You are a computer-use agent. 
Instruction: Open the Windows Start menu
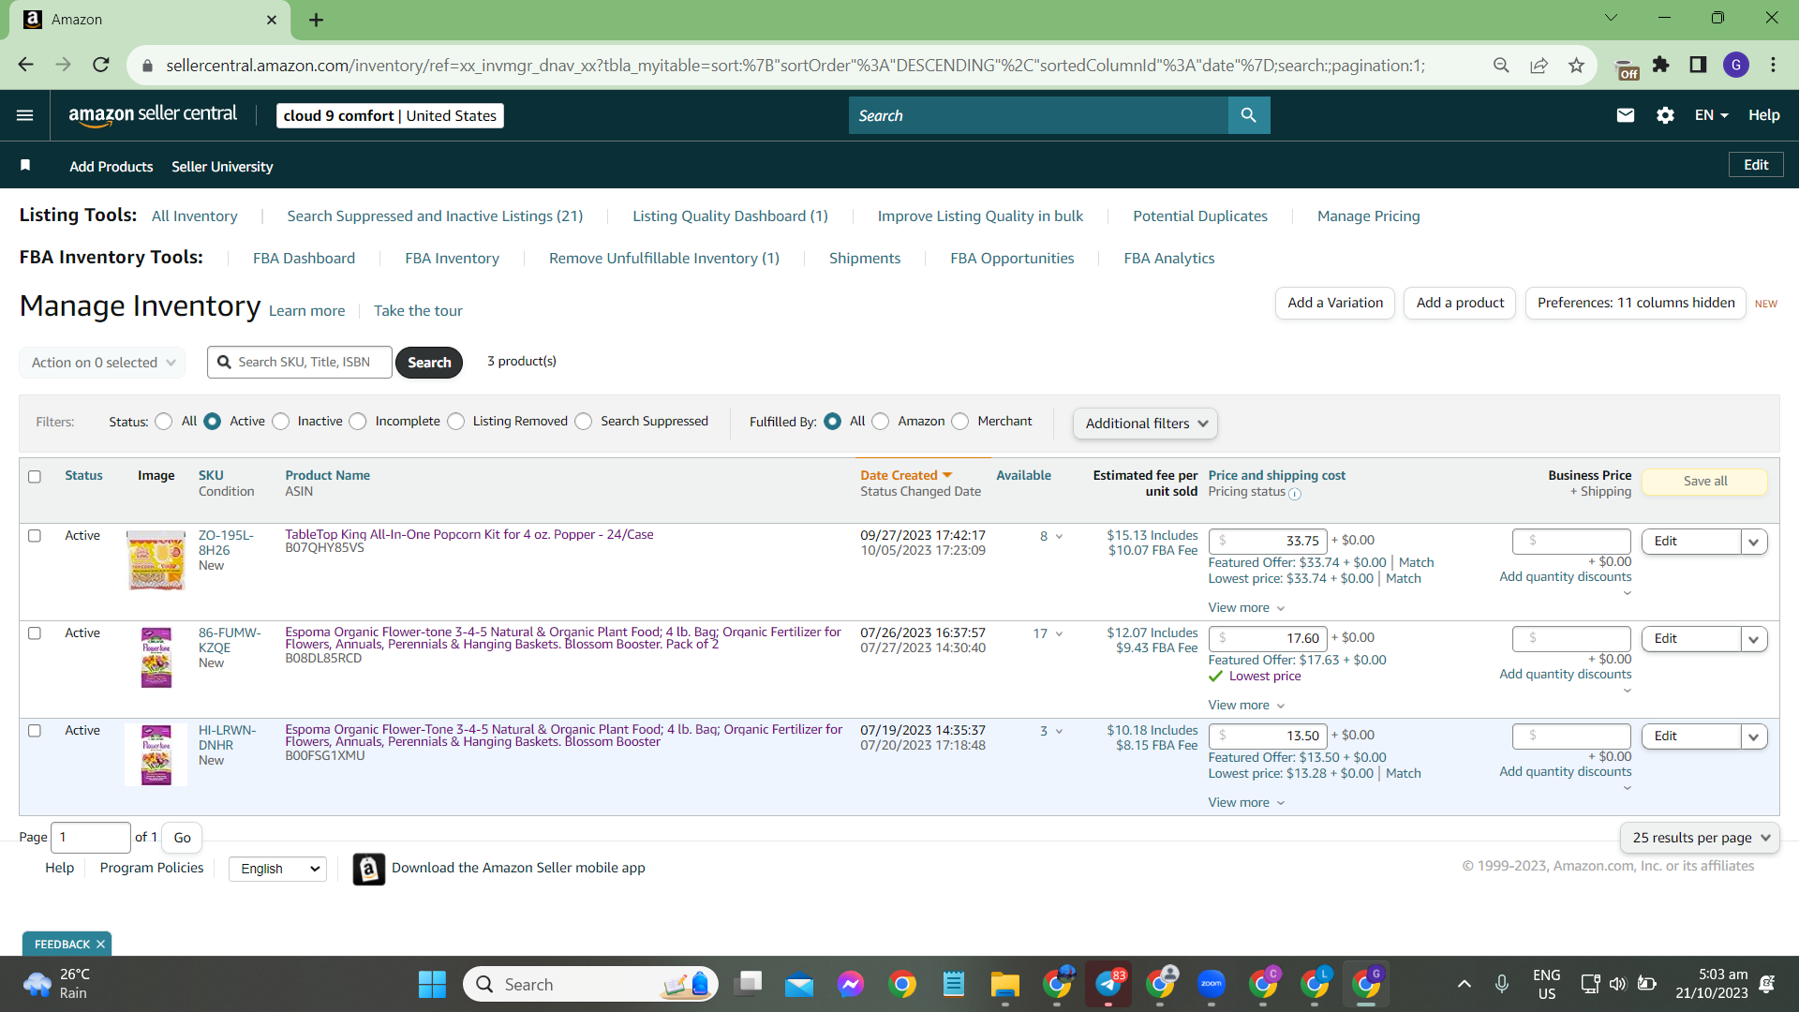[x=432, y=984]
